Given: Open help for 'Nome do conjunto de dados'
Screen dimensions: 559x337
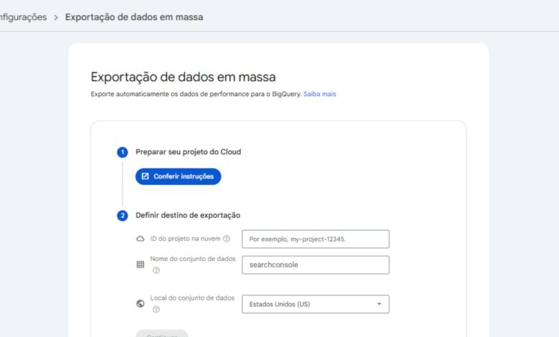Looking at the screenshot, I should 156,270.
